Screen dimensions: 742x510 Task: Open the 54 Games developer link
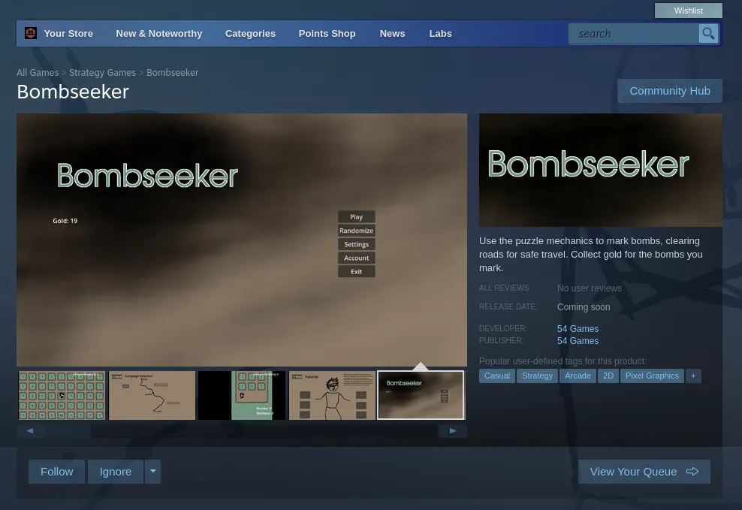coord(578,329)
